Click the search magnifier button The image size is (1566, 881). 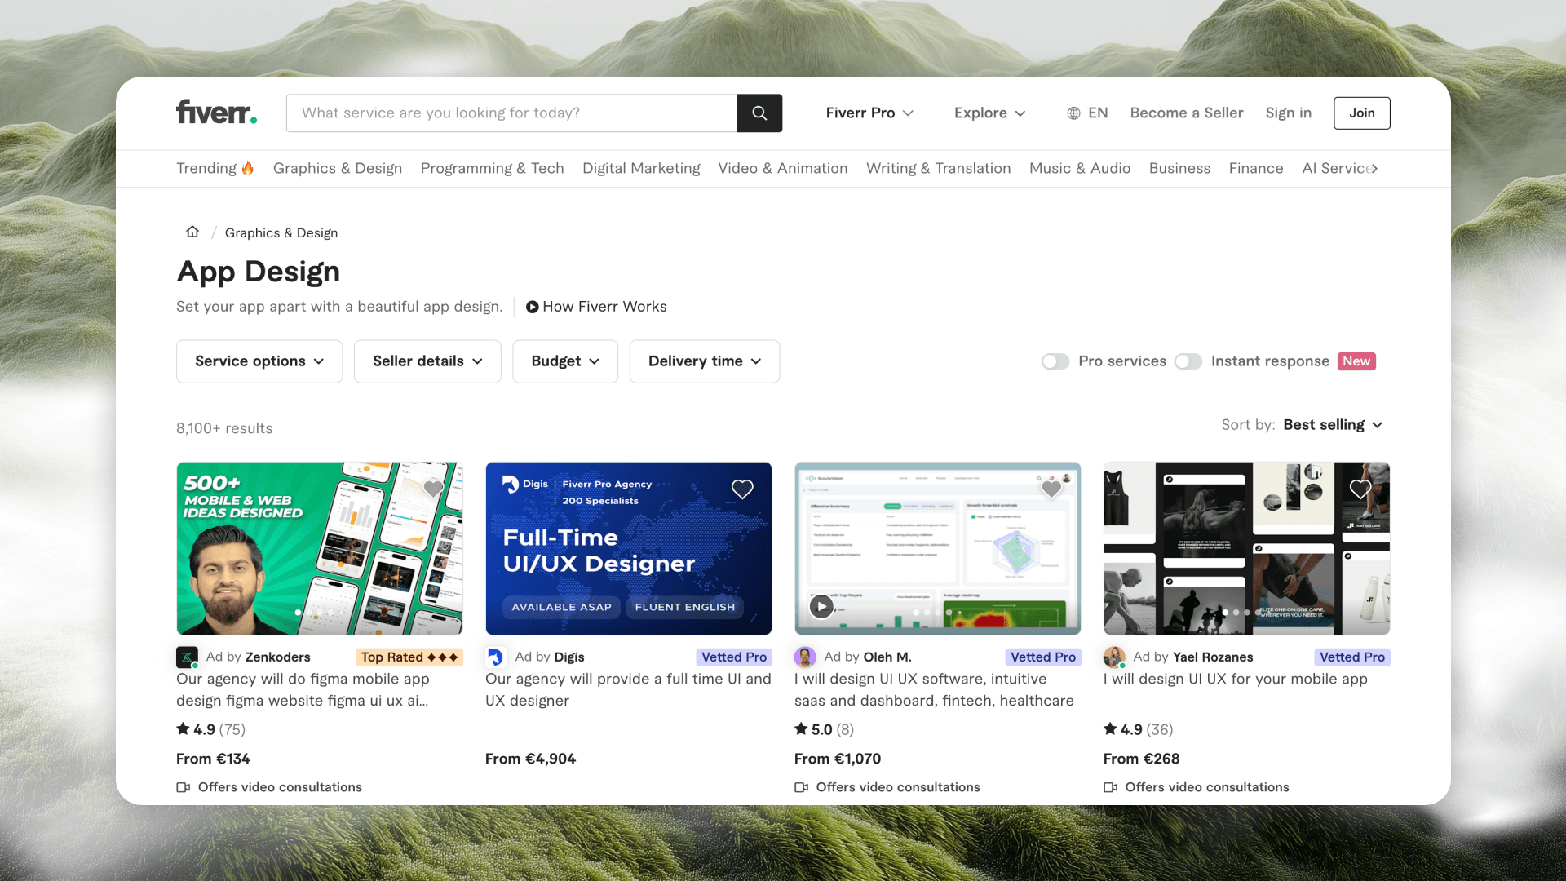[x=759, y=113]
